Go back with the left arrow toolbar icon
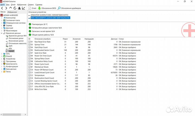 2,8
